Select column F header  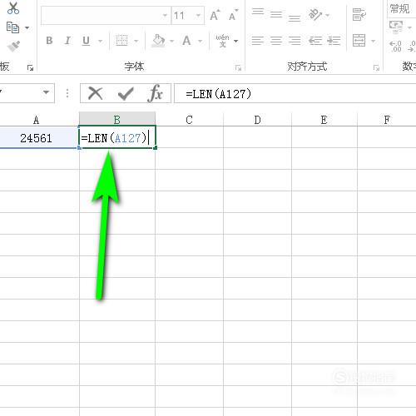[387, 120]
